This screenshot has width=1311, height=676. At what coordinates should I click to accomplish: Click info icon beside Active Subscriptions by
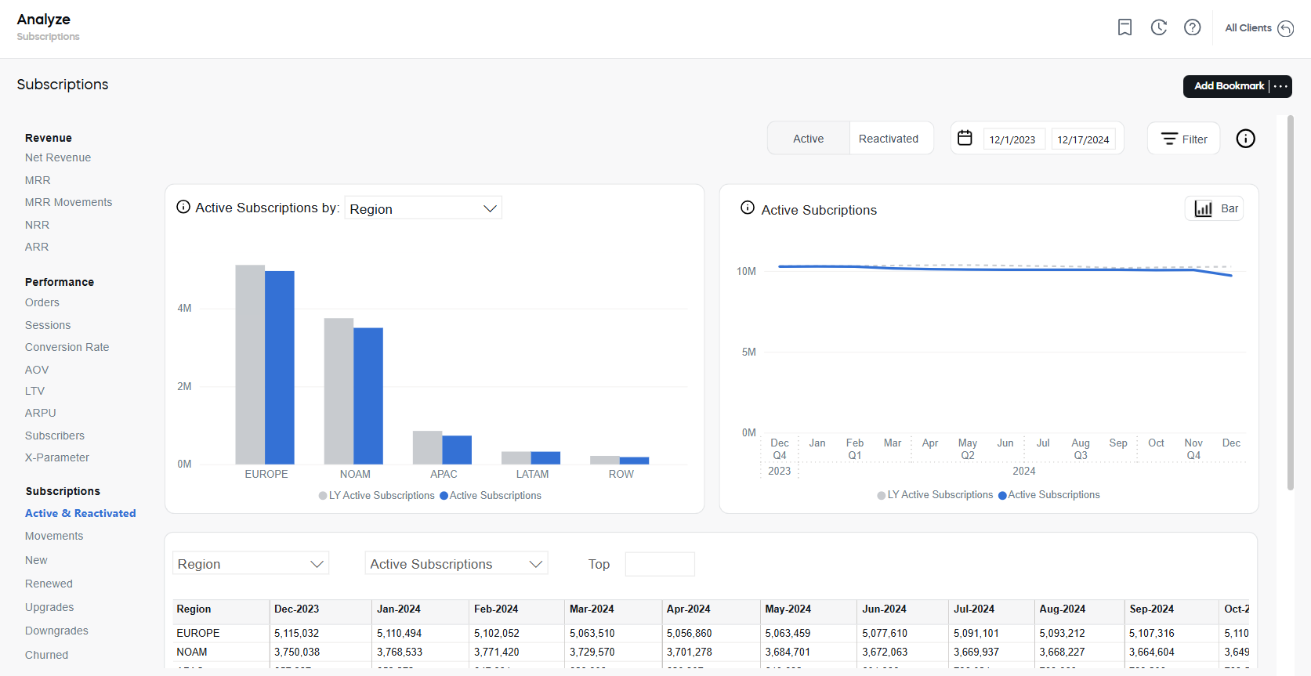pos(183,207)
